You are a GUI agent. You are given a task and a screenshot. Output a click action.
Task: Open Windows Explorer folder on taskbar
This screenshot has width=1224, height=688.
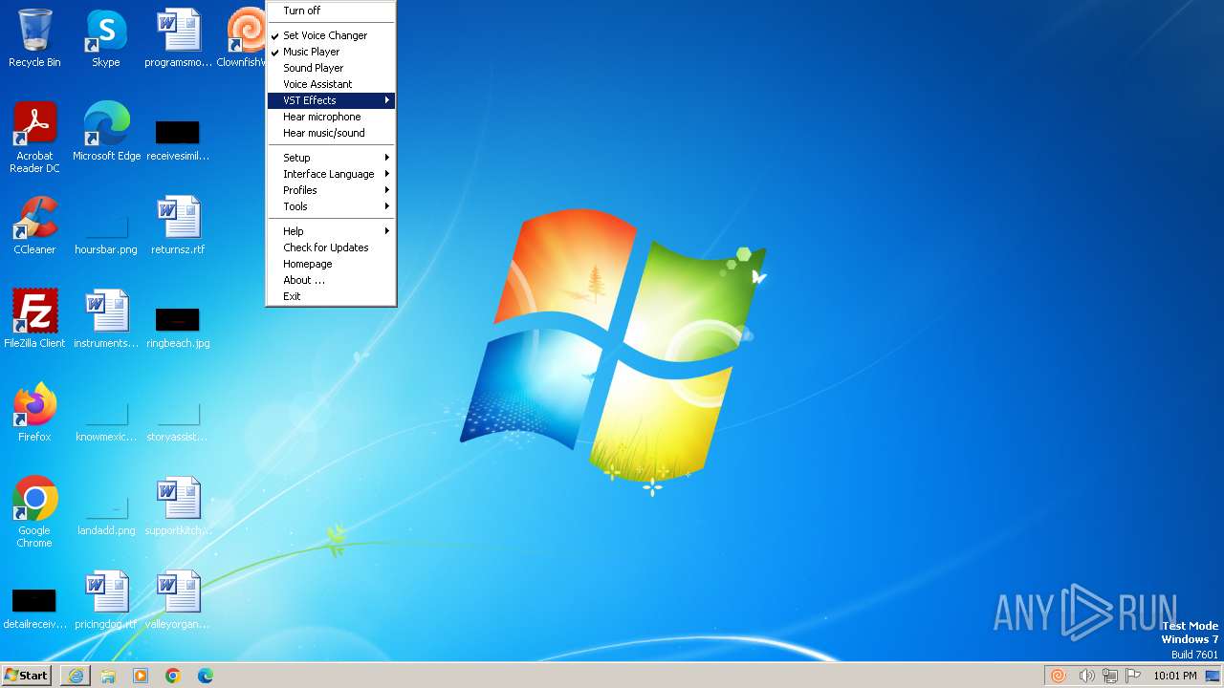pos(108,676)
